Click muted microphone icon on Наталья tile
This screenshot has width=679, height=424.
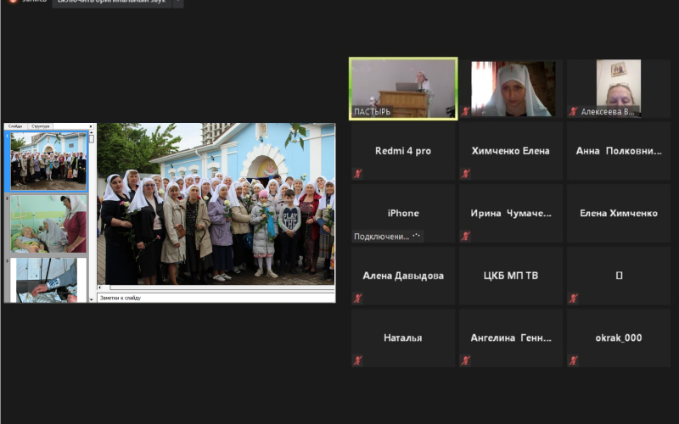(357, 360)
